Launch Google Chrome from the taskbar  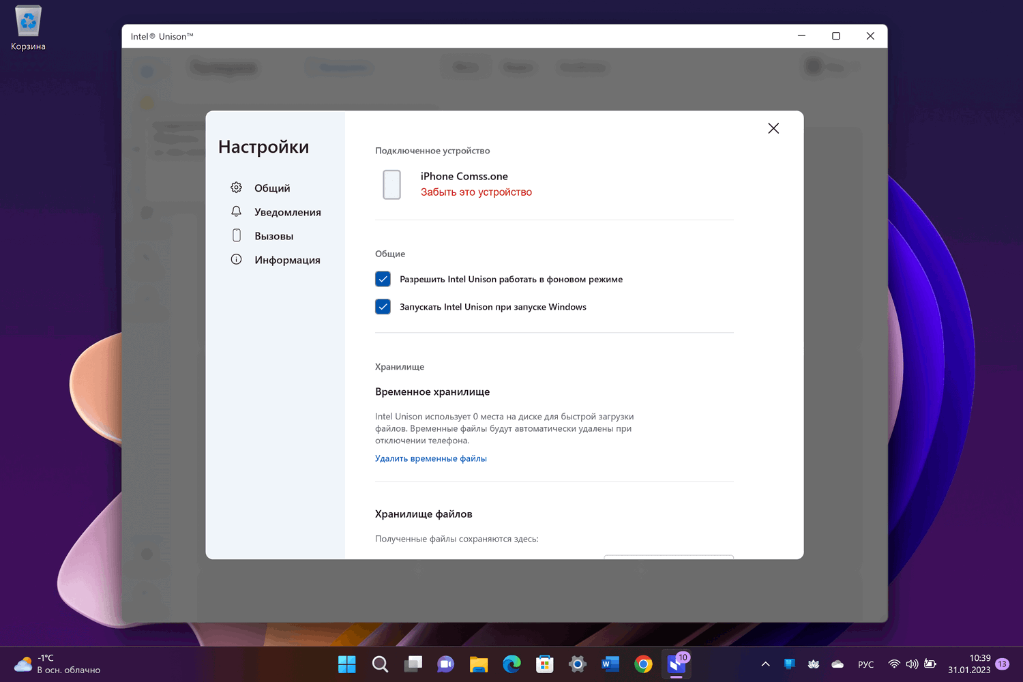point(643,664)
